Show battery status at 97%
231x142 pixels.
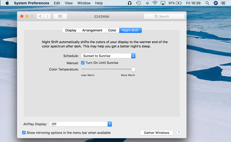(175, 3)
